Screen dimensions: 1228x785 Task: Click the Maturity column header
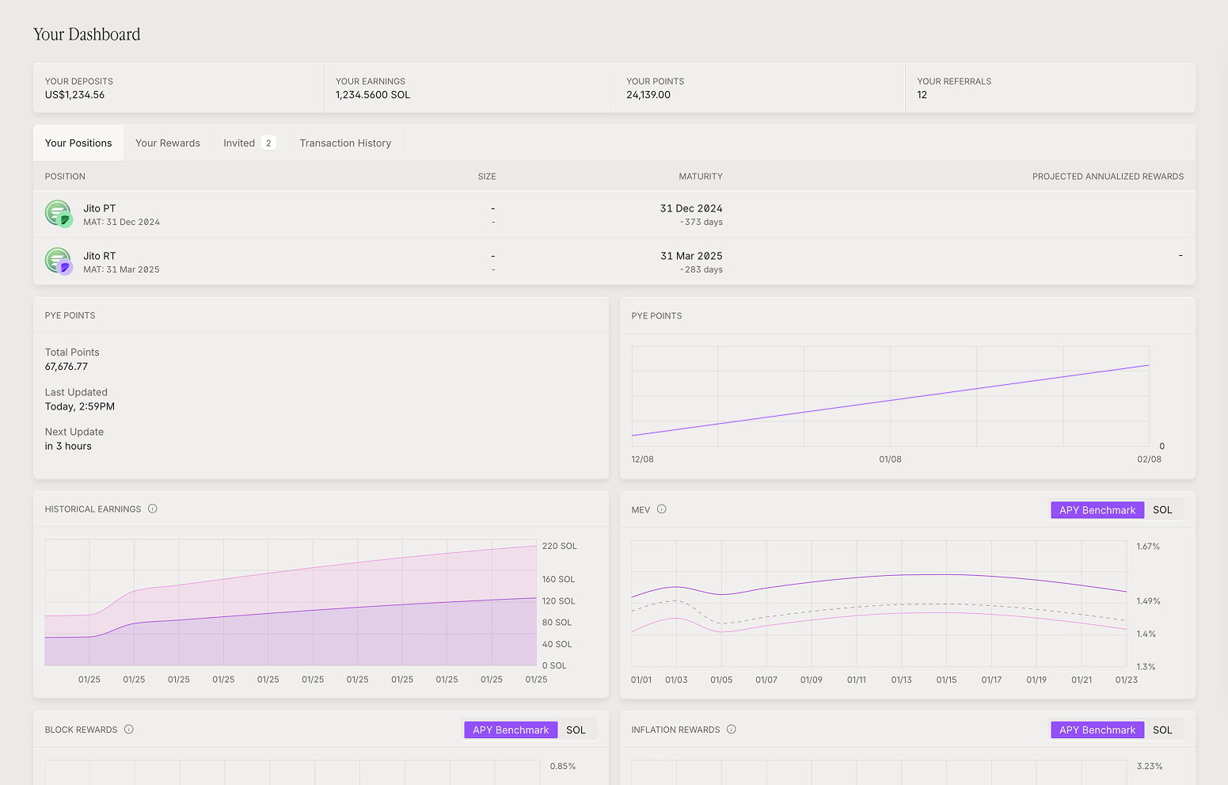tap(700, 177)
